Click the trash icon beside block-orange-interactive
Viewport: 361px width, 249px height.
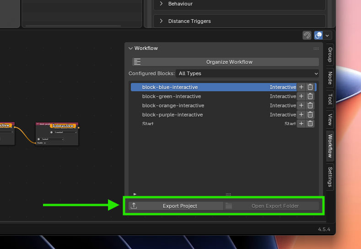point(310,105)
